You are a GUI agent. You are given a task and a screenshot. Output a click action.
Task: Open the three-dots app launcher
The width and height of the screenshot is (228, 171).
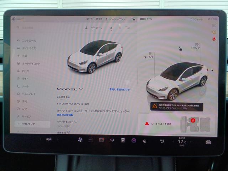click(90, 140)
